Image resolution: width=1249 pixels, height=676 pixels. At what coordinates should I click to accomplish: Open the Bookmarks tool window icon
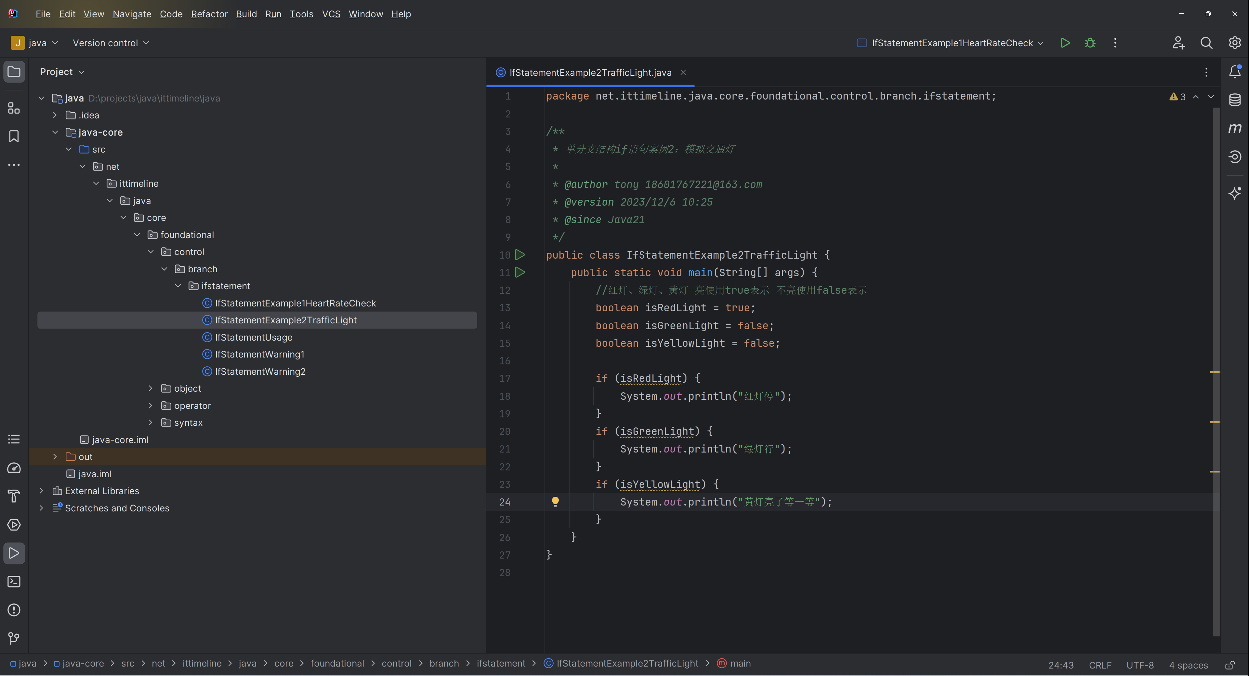14,136
